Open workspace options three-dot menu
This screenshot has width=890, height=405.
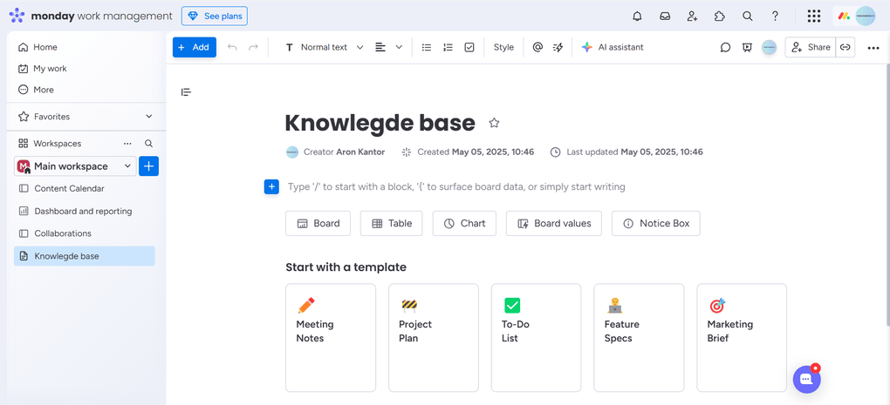[x=127, y=144]
